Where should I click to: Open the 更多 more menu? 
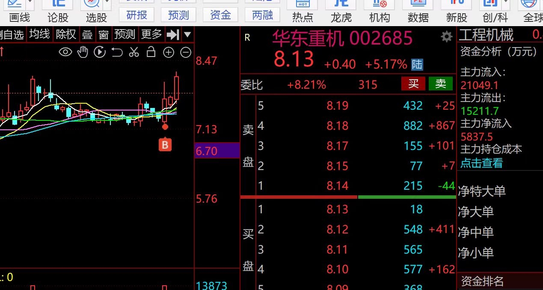coord(151,34)
